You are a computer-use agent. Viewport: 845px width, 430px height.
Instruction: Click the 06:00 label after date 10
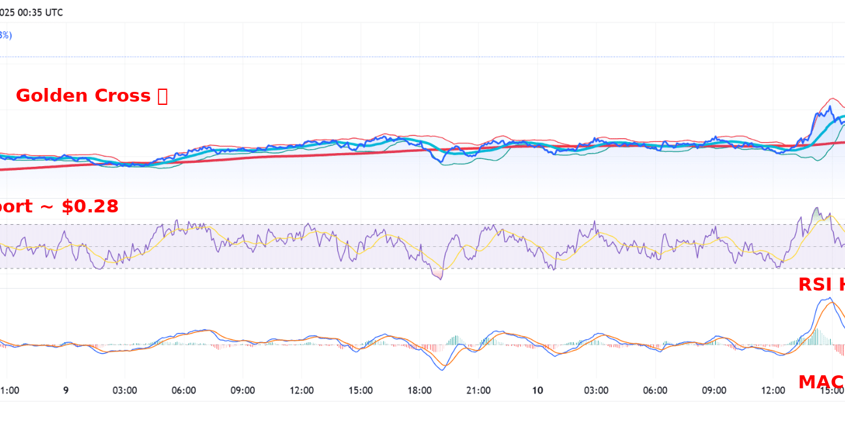655,390
